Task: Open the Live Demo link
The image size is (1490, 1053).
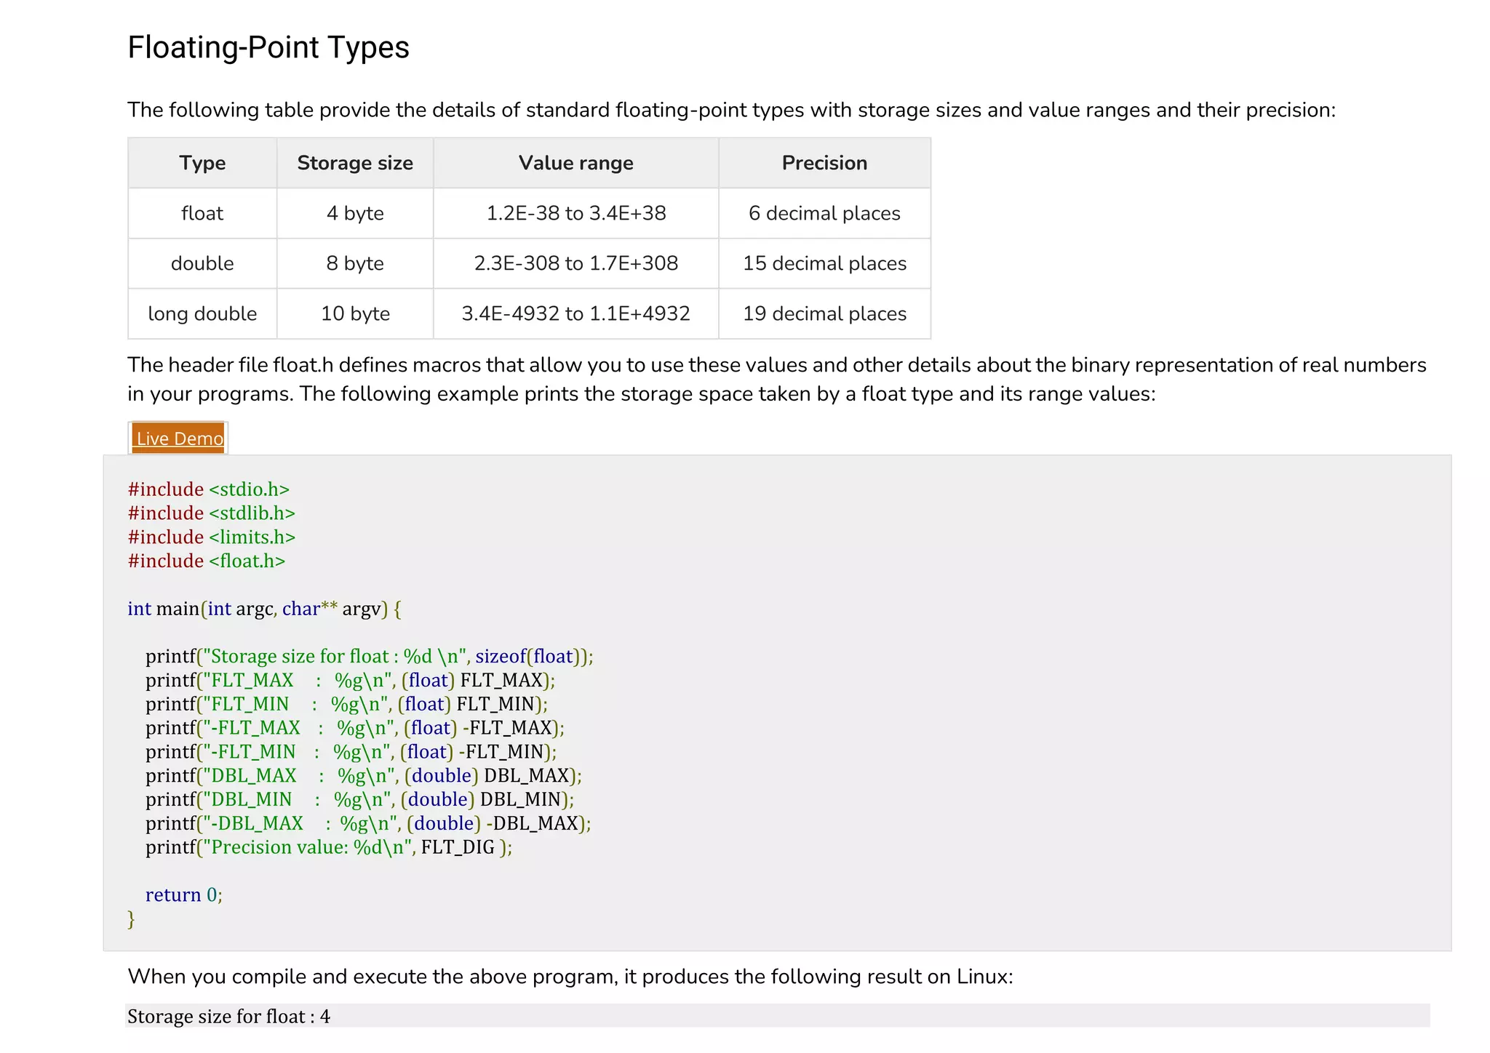Action: point(179,439)
